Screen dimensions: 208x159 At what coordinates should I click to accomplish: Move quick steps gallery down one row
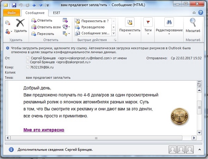(x=114, y=27)
